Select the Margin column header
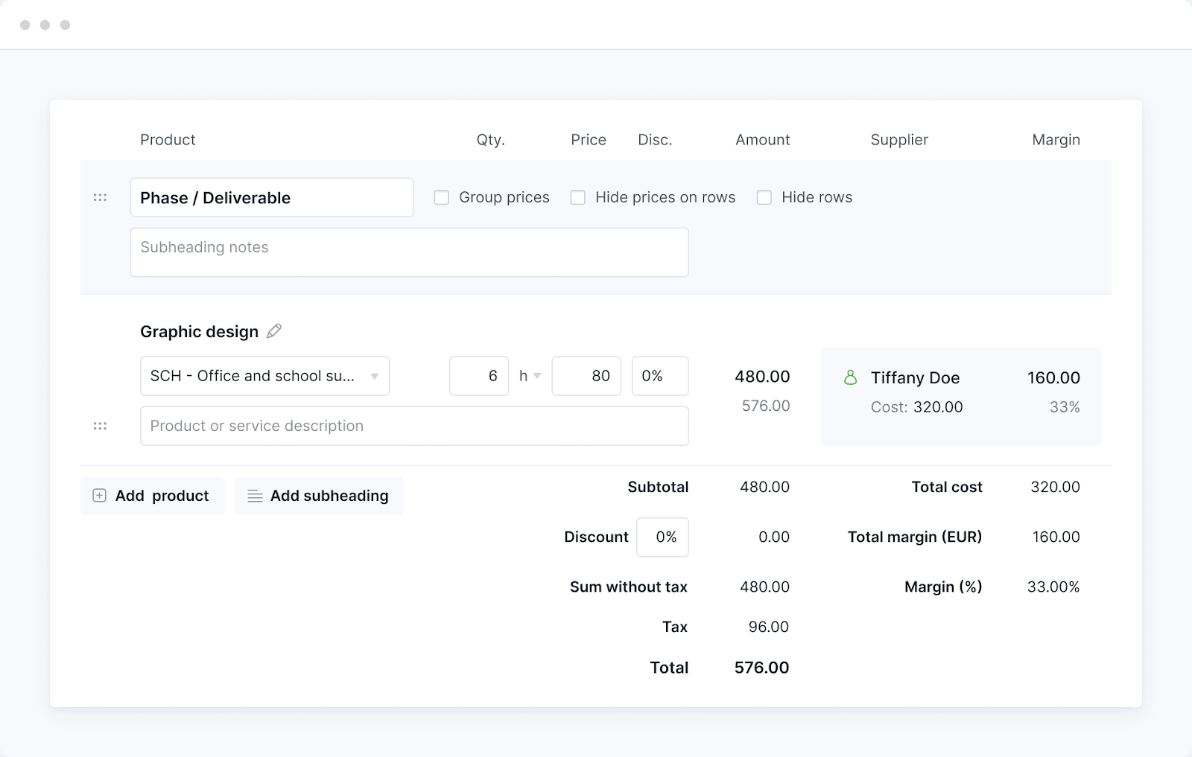Image resolution: width=1192 pixels, height=757 pixels. pos(1055,139)
